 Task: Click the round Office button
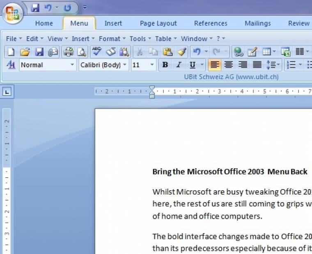point(12,13)
